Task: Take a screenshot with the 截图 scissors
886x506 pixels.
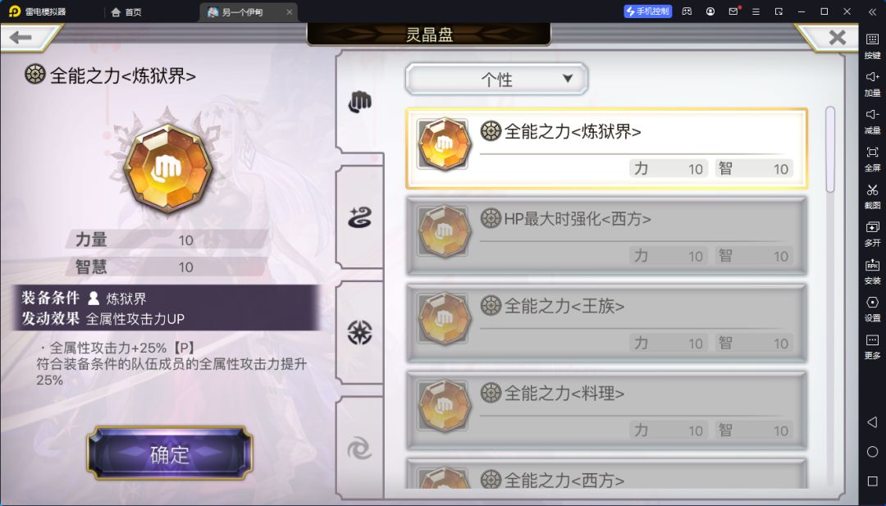Action: 872,195
